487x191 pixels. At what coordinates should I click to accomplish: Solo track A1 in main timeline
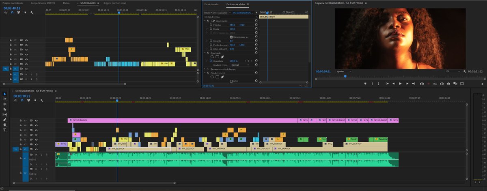click(x=41, y=155)
